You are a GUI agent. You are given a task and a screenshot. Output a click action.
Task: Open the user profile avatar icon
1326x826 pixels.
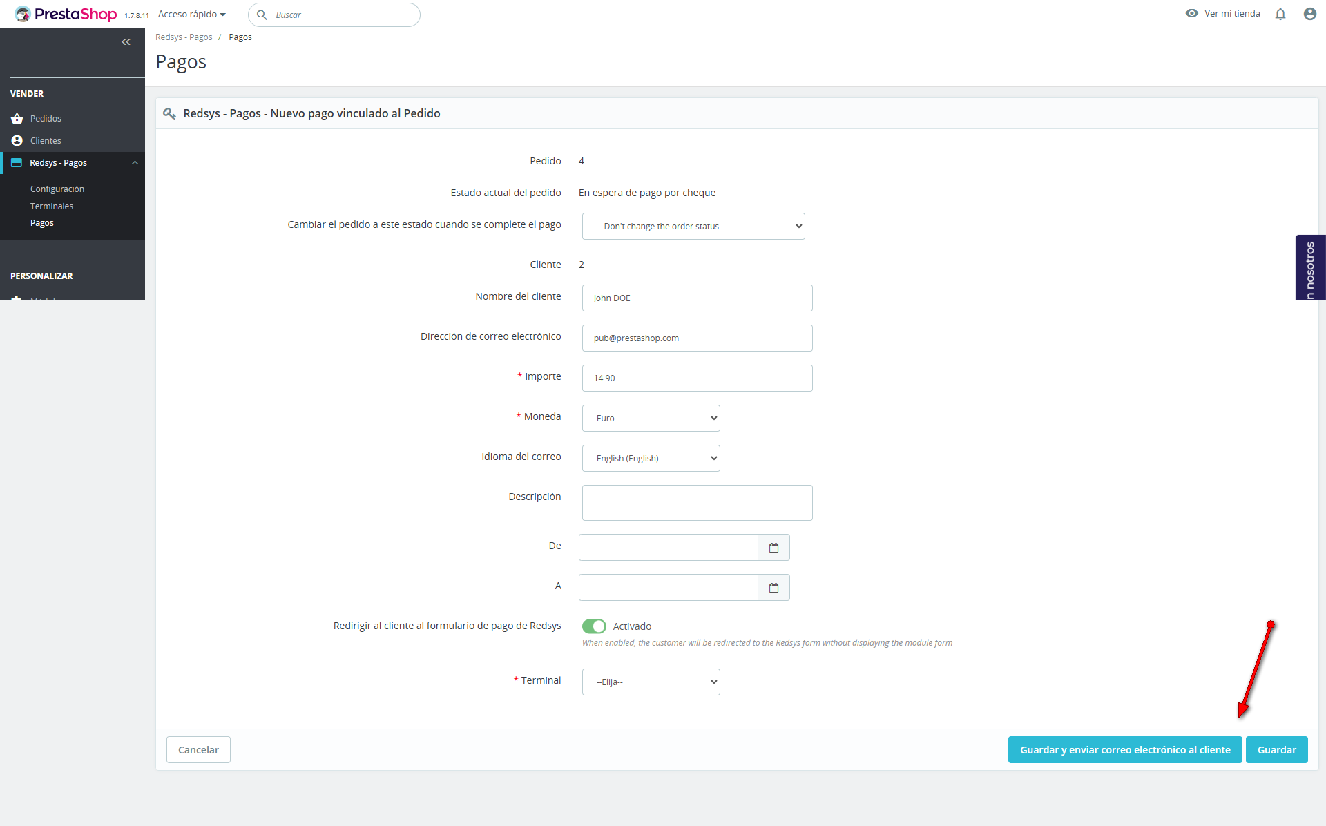[x=1309, y=14]
